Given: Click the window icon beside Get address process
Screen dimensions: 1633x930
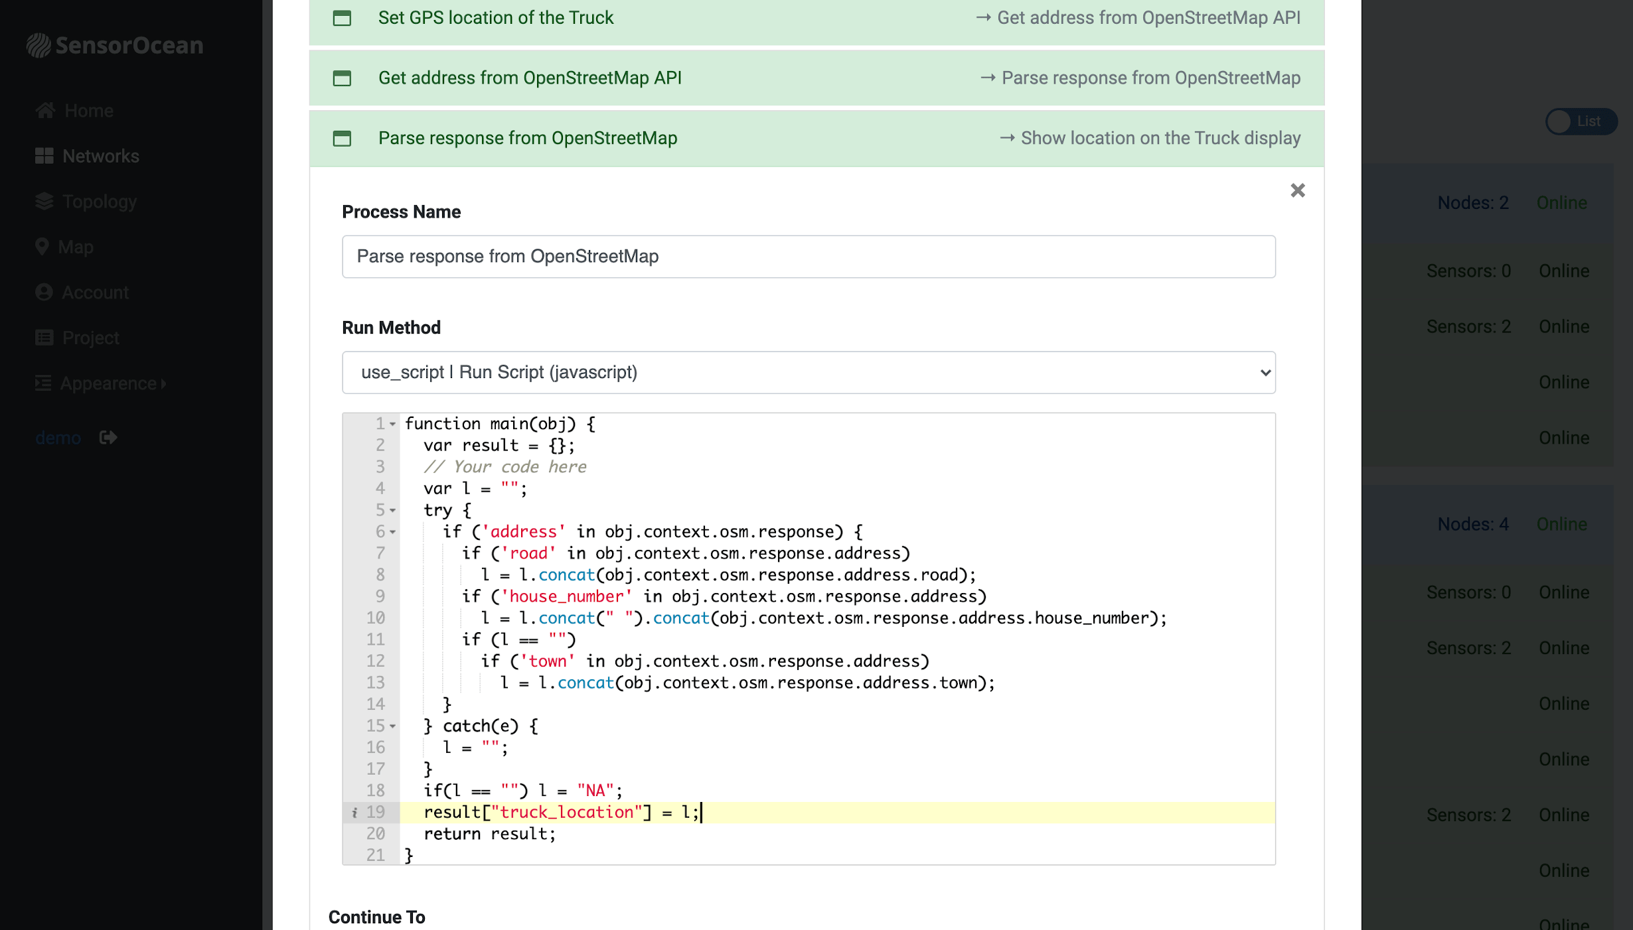Looking at the screenshot, I should pos(342,78).
